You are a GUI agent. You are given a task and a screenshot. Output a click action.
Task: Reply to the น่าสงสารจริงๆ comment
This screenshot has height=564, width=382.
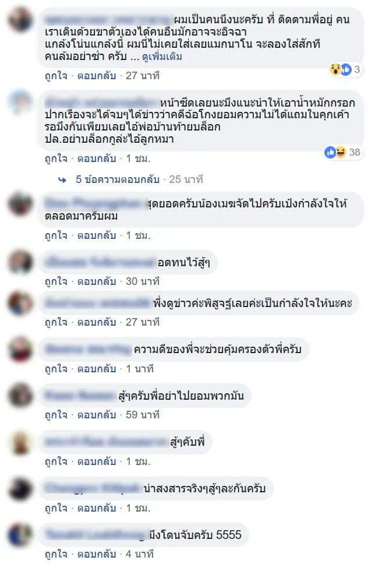tap(97, 508)
